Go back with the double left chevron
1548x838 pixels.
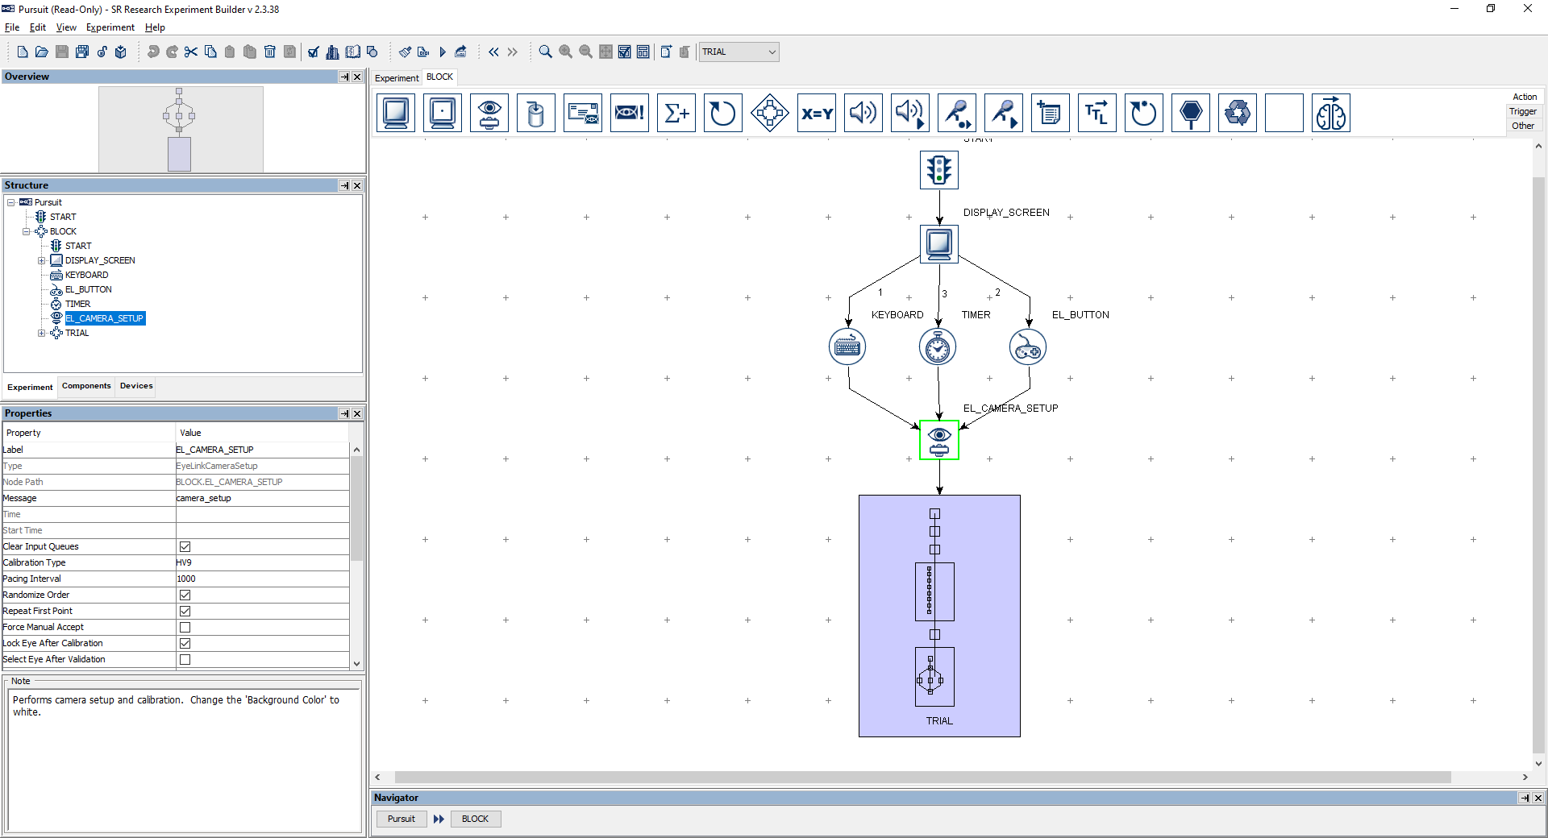493,52
